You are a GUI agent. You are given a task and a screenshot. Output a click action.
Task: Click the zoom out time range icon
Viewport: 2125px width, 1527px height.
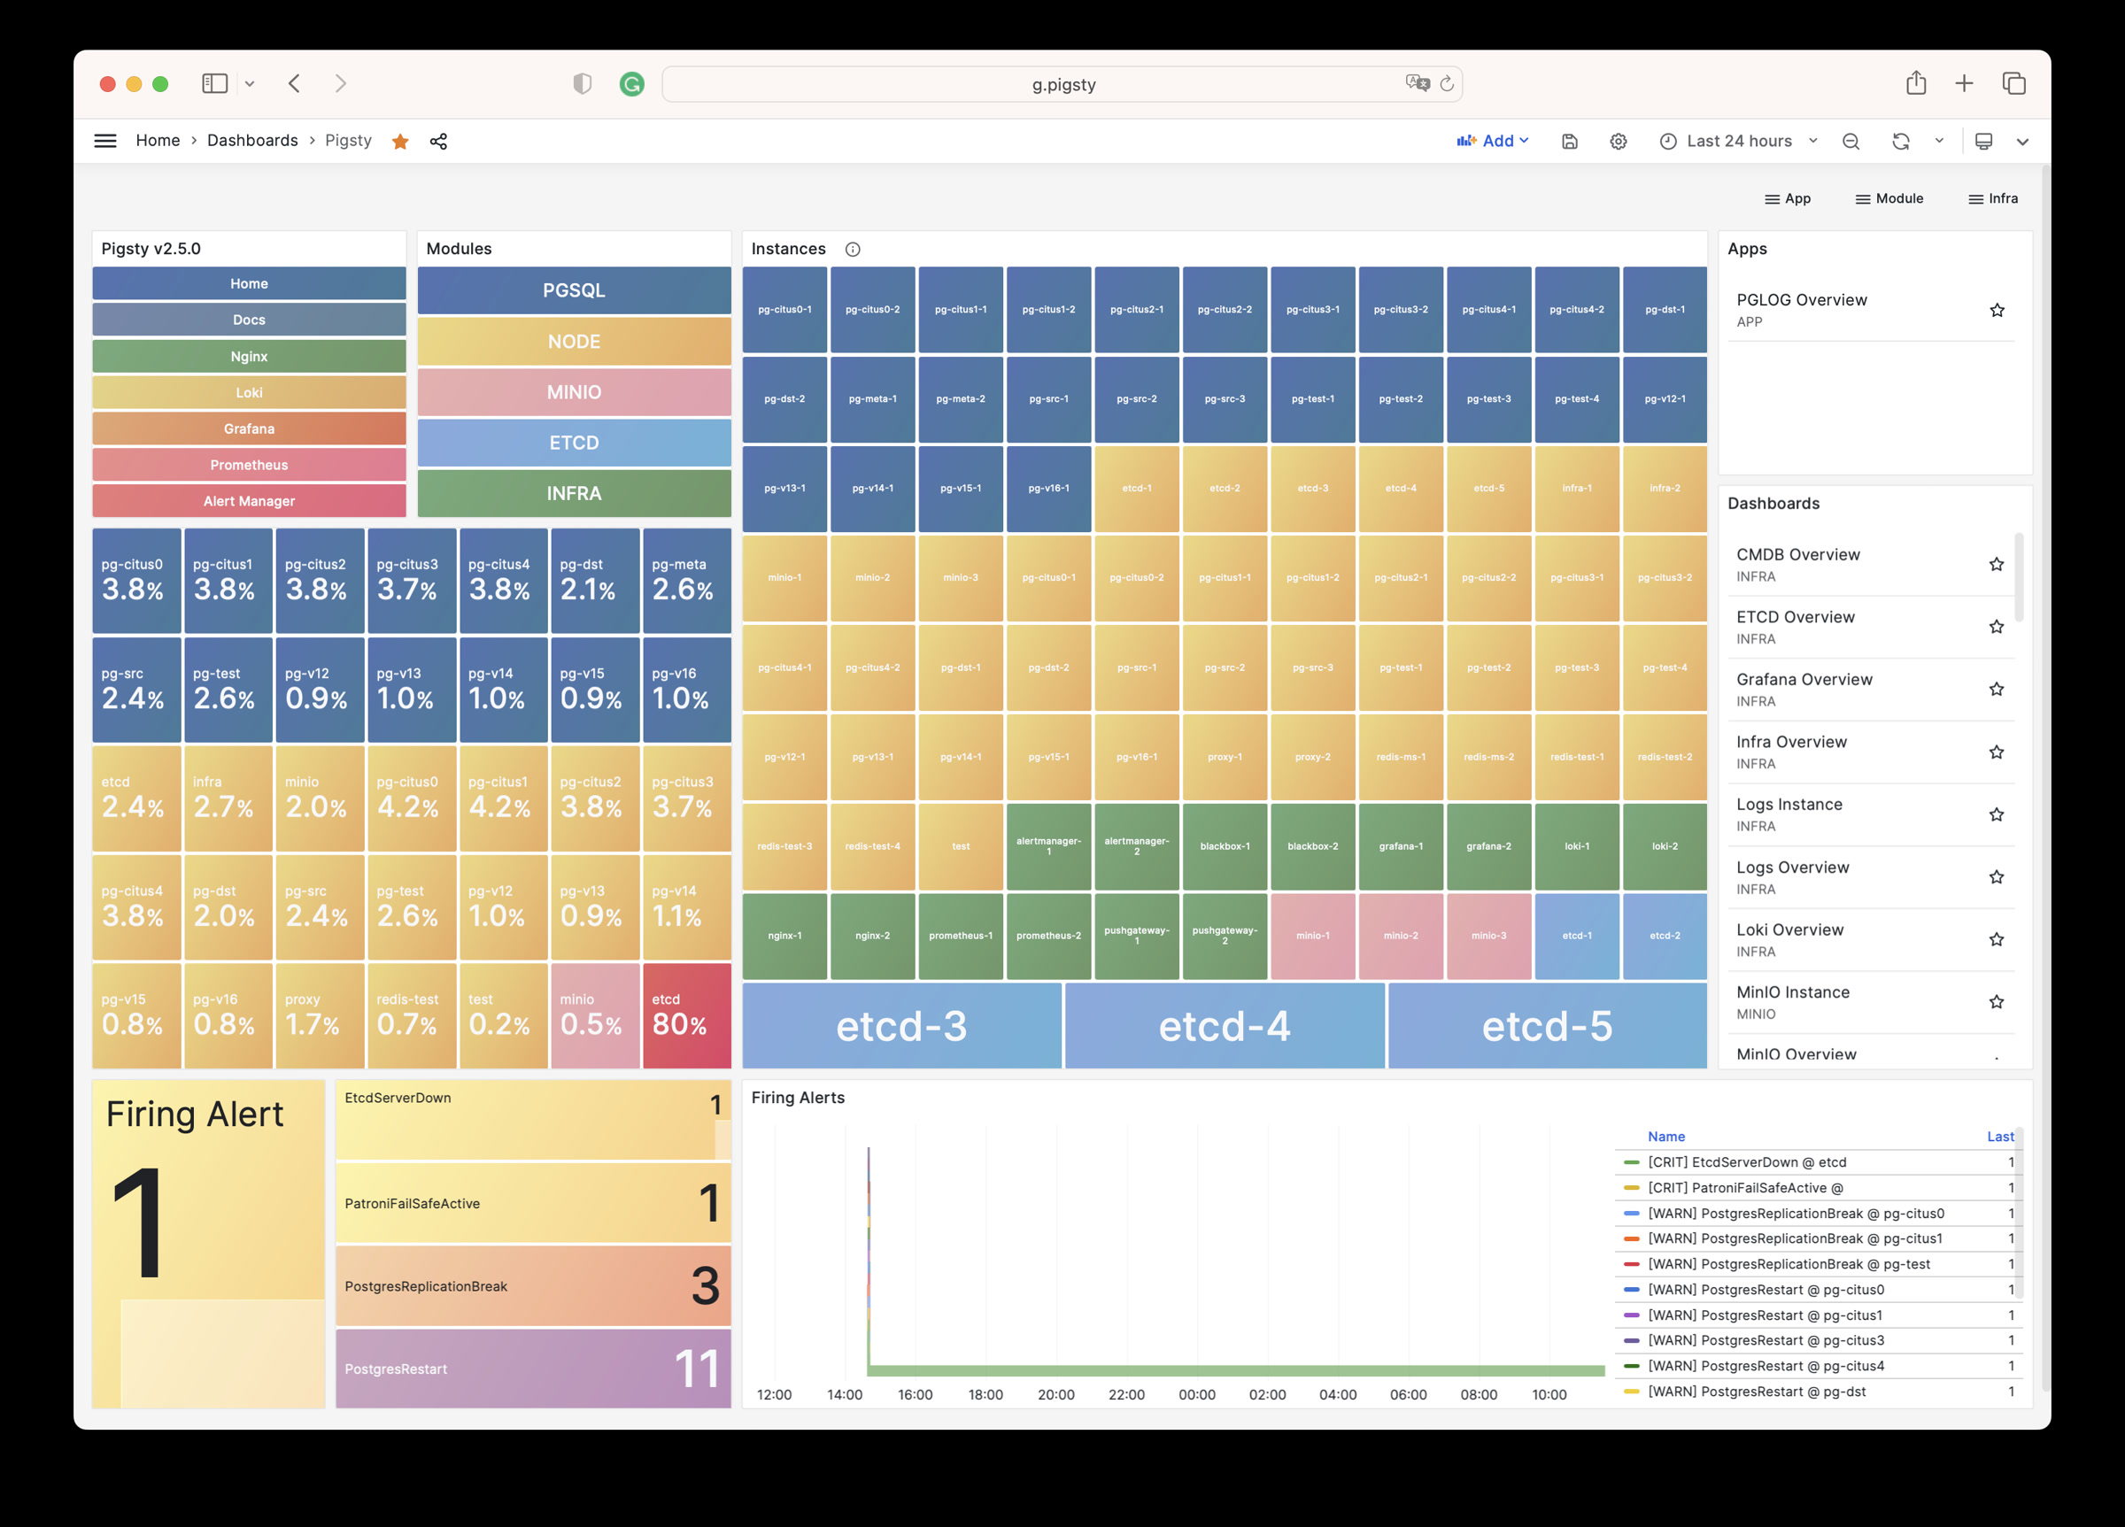tap(1851, 142)
